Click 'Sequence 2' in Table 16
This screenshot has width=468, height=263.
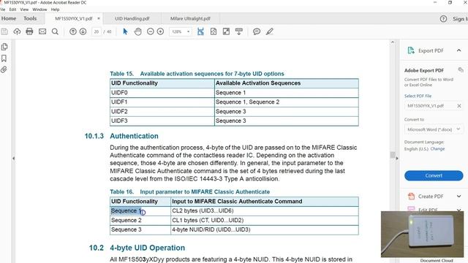[127, 221]
